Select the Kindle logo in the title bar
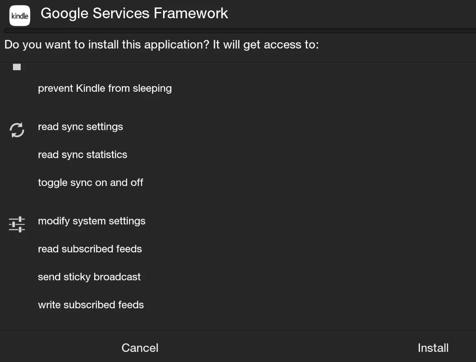The width and height of the screenshot is (476, 362). [20, 15]
